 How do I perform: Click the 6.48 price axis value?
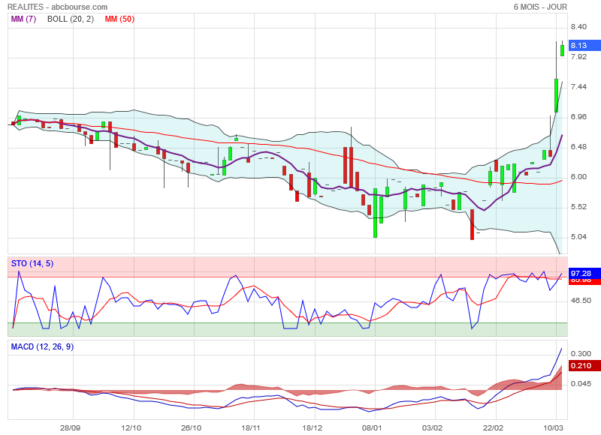click(578, 147)
